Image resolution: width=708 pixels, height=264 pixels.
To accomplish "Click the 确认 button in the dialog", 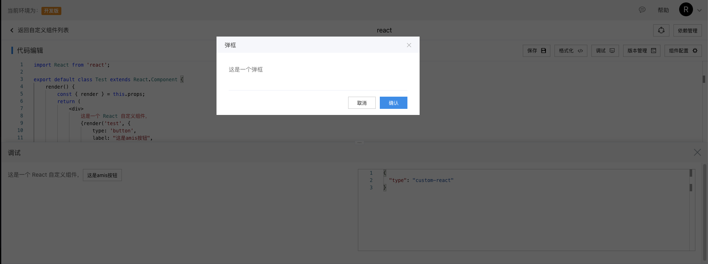I will click(x=393, y=103).
